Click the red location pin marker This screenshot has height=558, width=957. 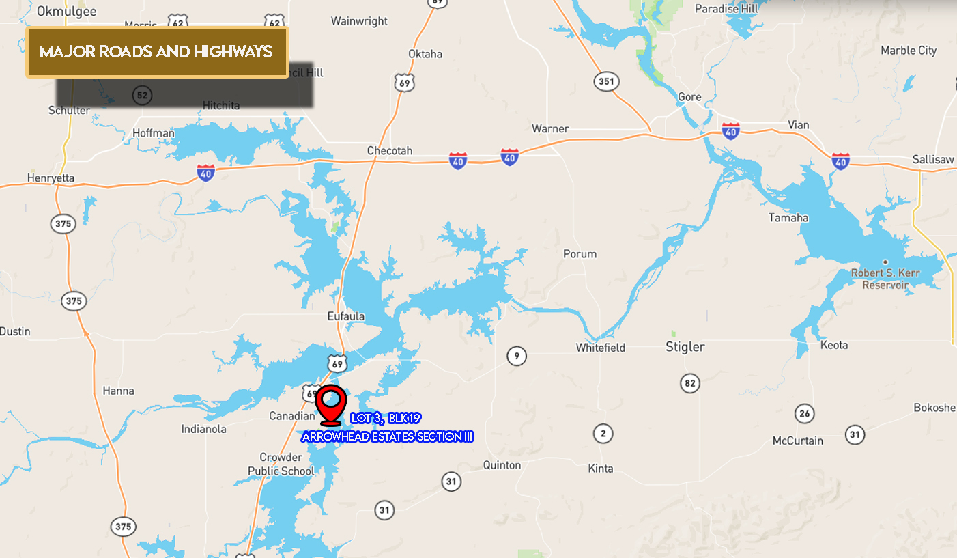pyautogui.click(x=332, y=405)
